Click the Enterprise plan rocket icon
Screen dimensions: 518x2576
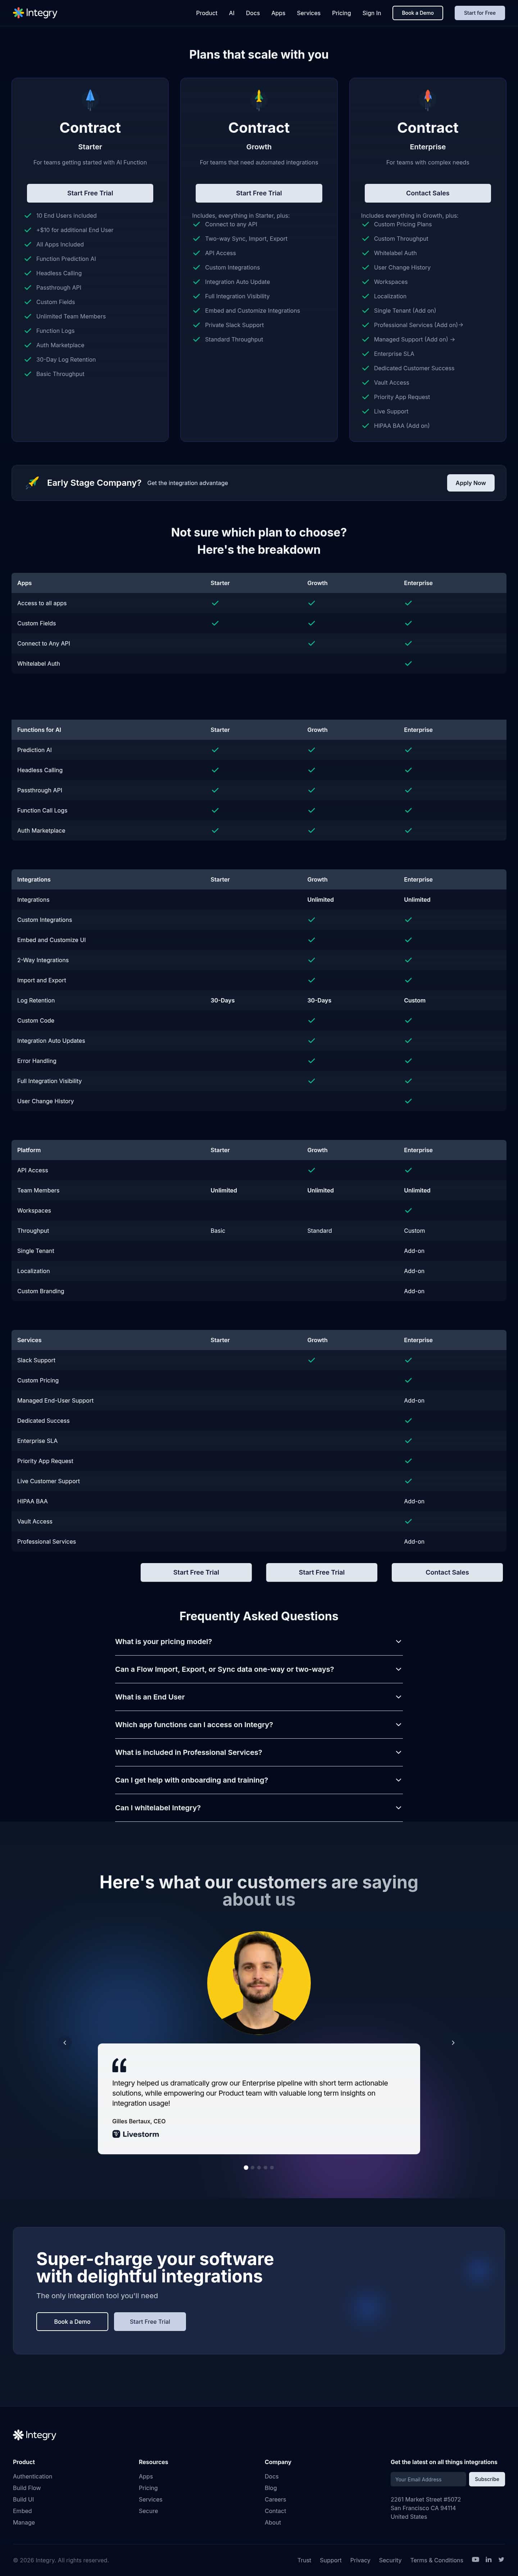pos(428,97)
